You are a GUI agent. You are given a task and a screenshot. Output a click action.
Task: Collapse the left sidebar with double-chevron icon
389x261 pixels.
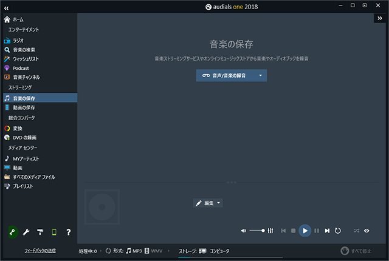point(6,8)
